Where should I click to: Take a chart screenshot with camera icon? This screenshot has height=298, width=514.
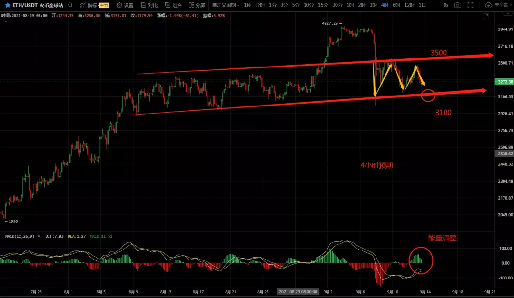point(457,5)
